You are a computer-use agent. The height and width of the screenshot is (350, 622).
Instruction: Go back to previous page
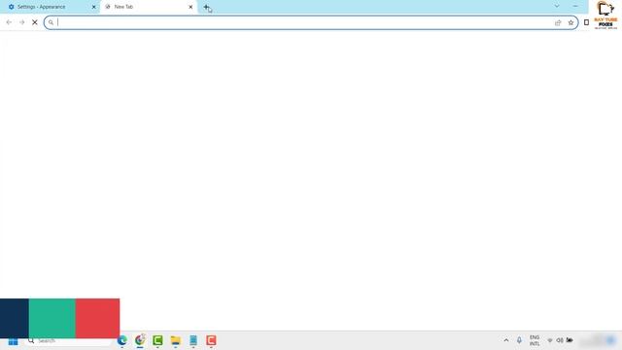point(9,22)
